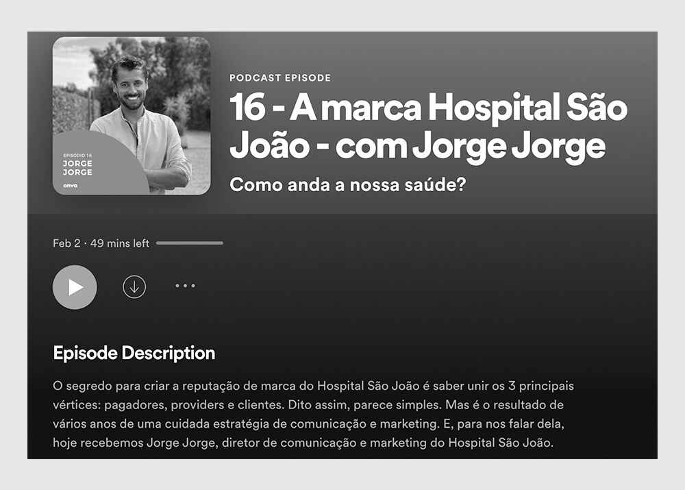Open the three-dot more options menu

point(185,286)
